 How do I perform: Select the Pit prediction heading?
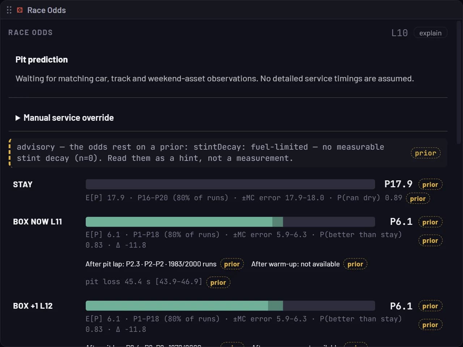pyautogui.click(x=42, y=60)
